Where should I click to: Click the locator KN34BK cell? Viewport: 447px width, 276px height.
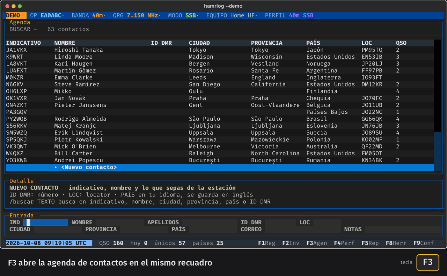point(372,160)
